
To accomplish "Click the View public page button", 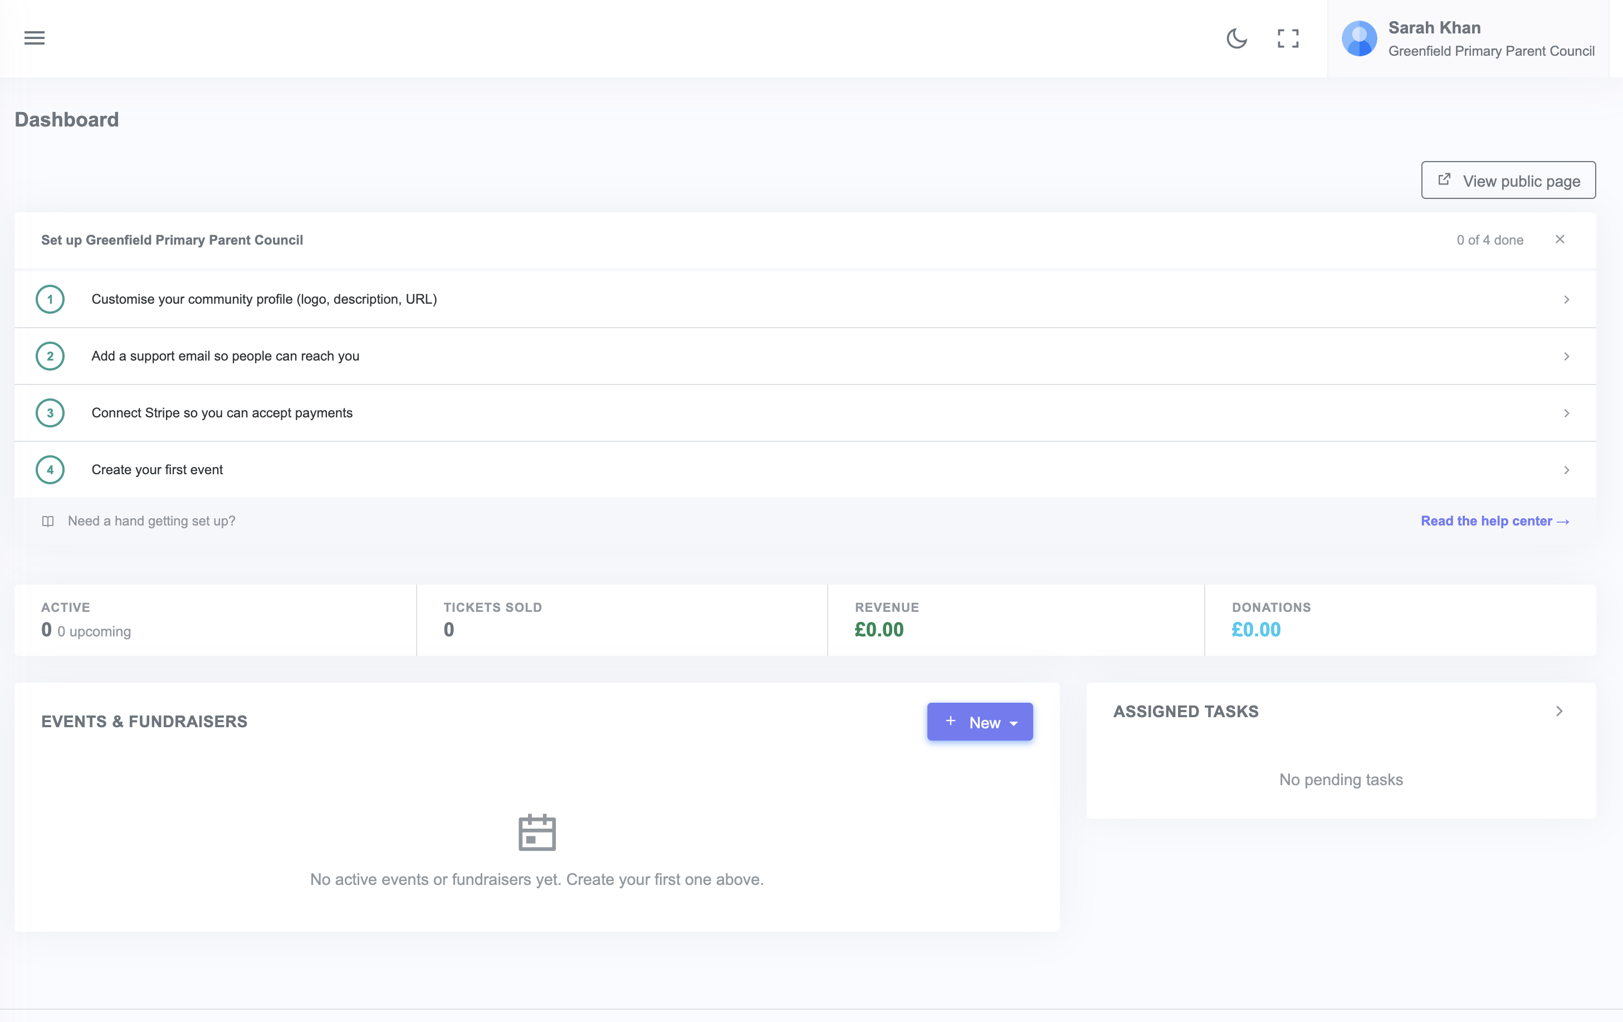I will (1508, 180).
